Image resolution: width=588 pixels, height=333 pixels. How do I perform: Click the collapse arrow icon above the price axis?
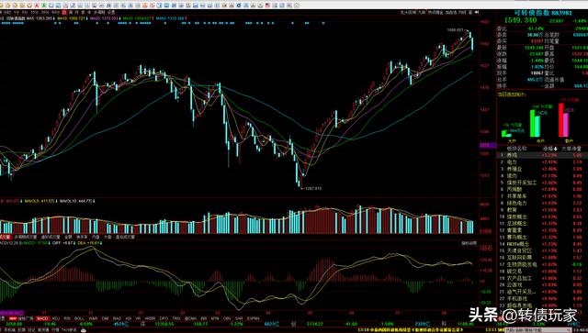click(477, 12)
